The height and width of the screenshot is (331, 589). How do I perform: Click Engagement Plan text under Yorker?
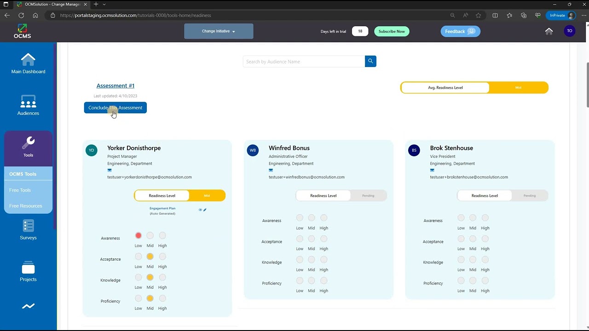point(162,208)
